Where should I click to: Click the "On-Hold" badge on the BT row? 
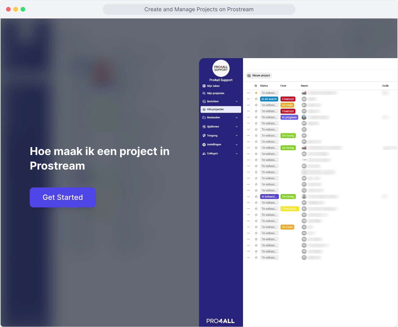[x=287, y=105]
